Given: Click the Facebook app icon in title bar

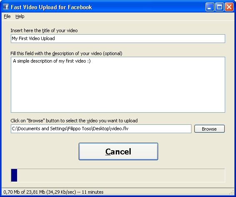Looking at the screenshot, I should (6, 7).
